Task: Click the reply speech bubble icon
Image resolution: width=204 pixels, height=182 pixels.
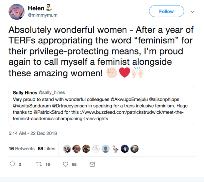Action: 12,164
